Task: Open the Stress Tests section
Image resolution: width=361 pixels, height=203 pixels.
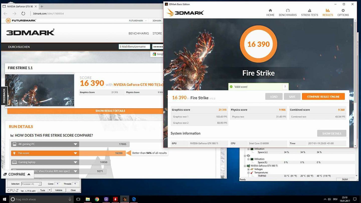Action: (x=310, y=13)
